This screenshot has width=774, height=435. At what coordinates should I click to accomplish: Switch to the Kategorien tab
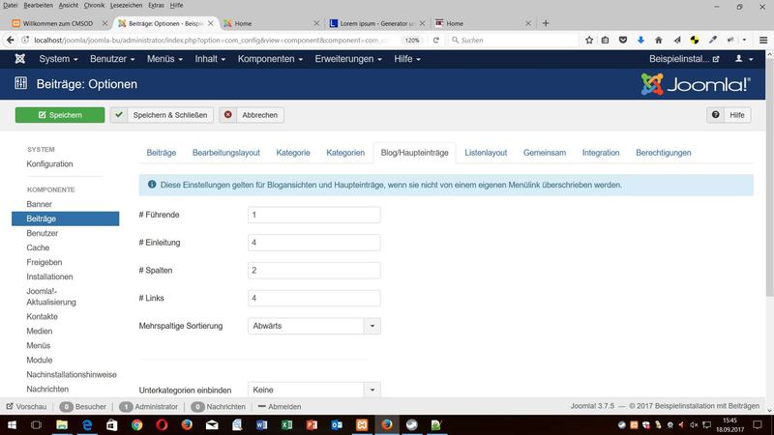345,153
